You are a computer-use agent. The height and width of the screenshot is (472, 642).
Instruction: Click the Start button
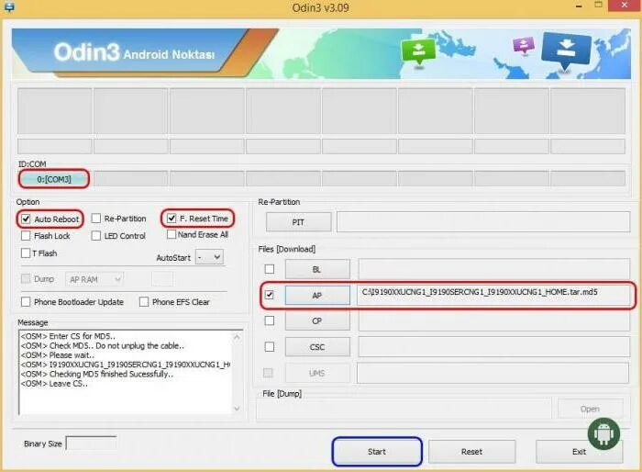[377, 452]
